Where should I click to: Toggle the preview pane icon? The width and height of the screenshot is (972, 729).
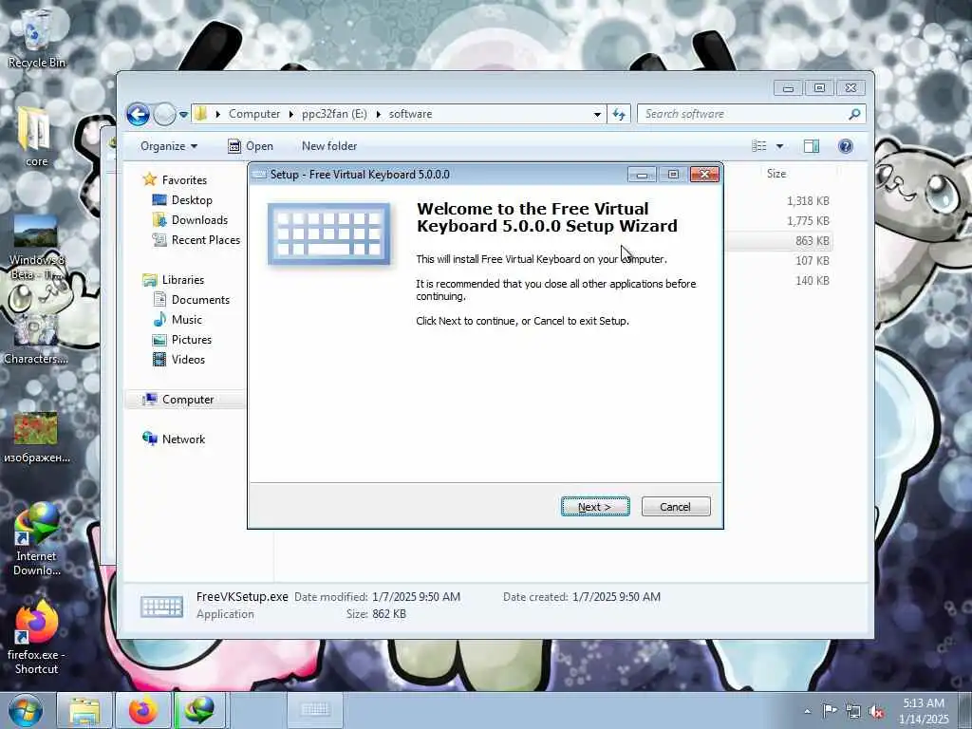tap(812, 146)
